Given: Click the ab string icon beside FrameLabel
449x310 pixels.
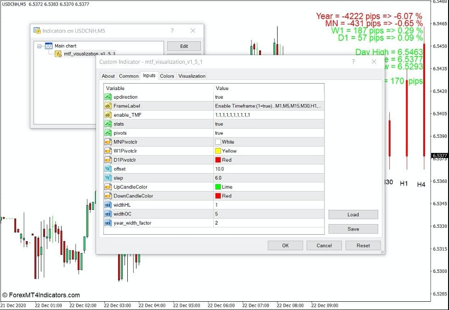Looking at the screenshot, I should tap(107, 106).
